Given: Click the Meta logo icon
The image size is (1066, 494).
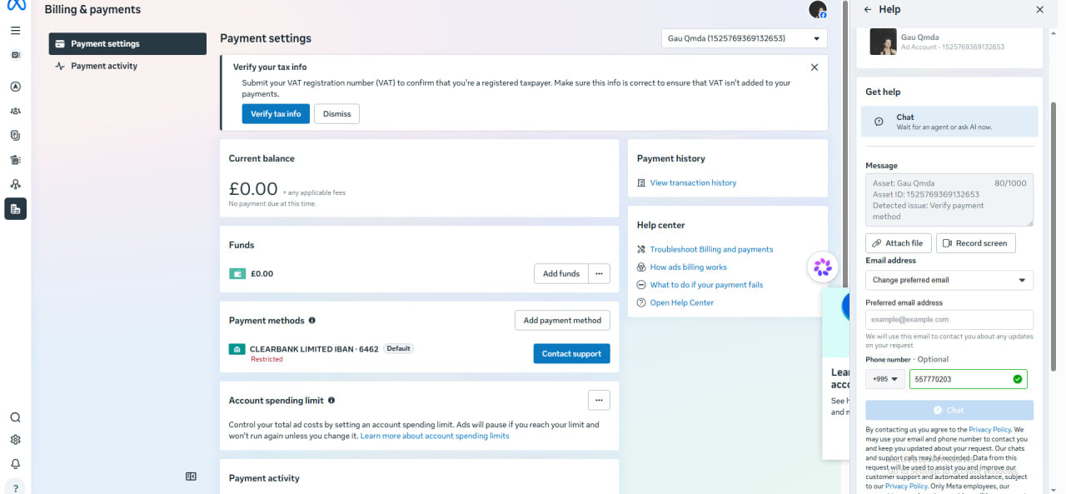Looking at the screenshot, I should 16,6.
